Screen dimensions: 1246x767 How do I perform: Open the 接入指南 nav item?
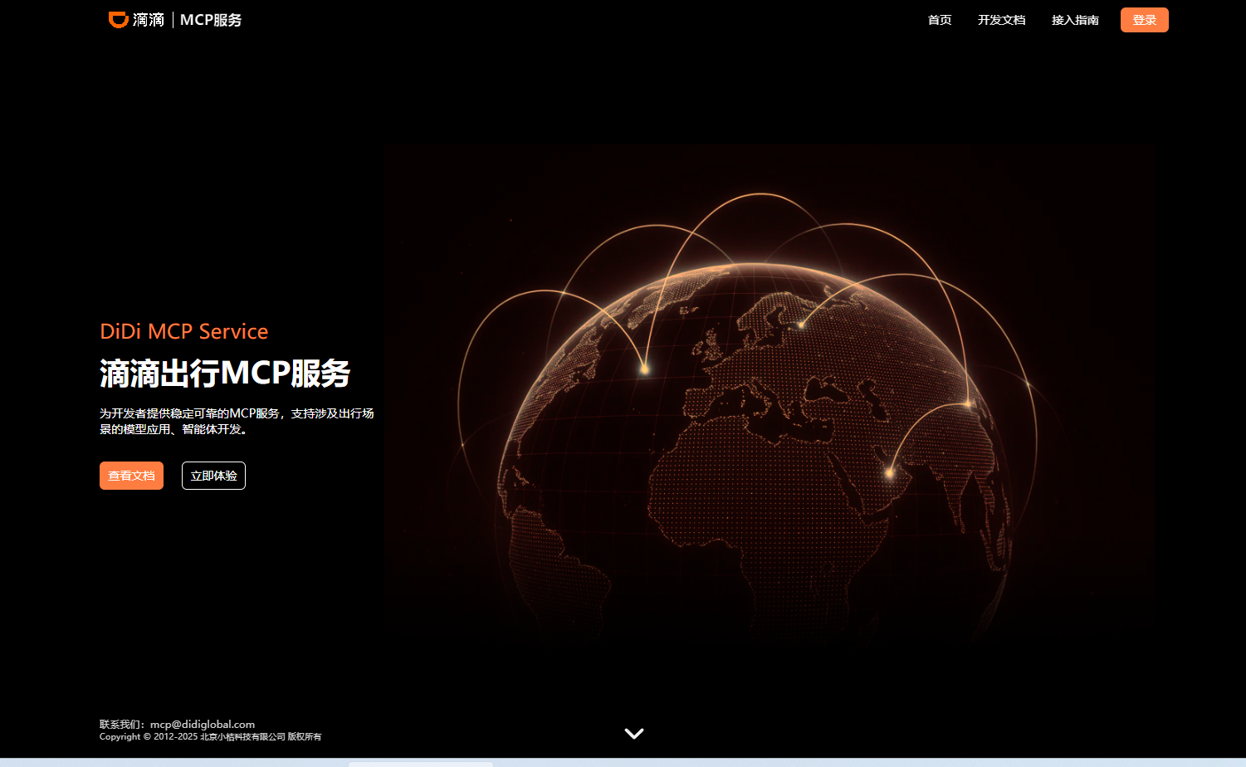pyautogui.click(x=1075, y=20)
